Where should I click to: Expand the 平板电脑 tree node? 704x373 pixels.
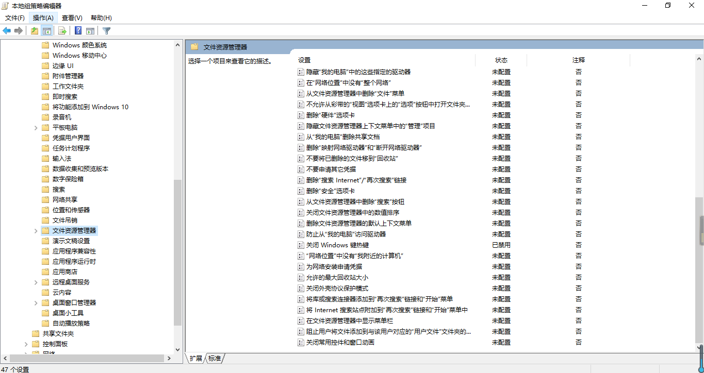point(36,128)
